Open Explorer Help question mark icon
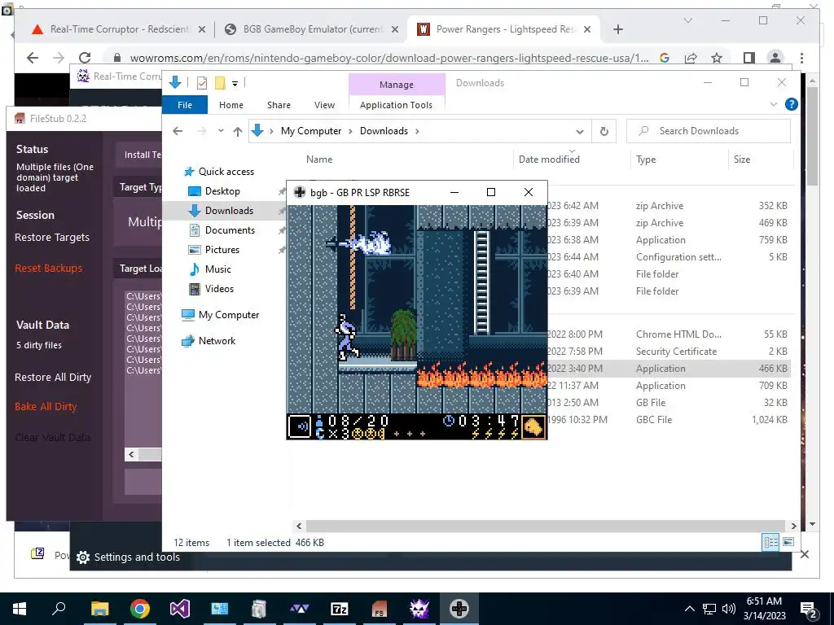Image resolution: width=834 pixels, height=625 pixels. pos(791,104)
